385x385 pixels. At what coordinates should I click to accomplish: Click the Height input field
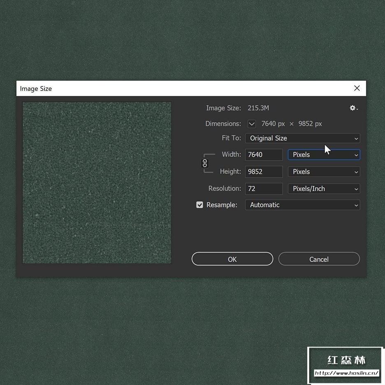click(264, 172)
